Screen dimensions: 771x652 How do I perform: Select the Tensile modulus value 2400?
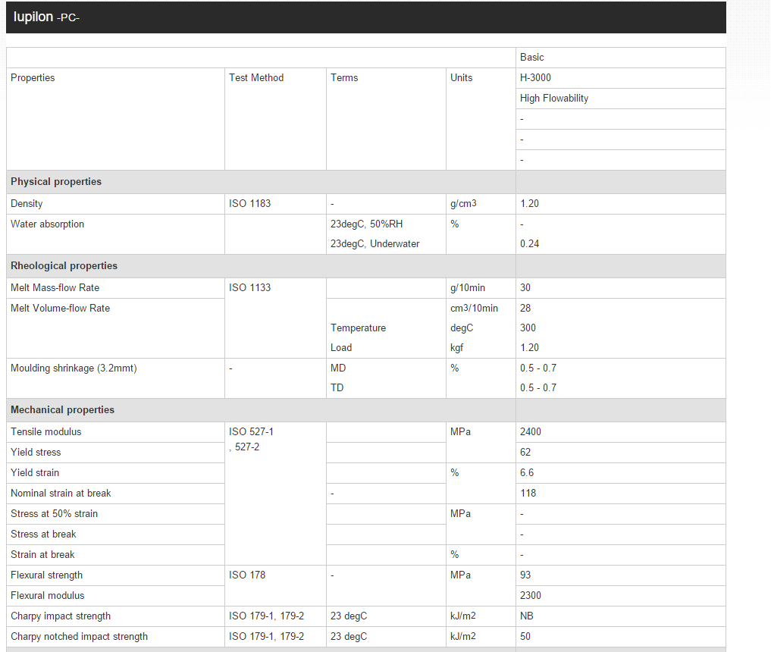click(531, 432)
